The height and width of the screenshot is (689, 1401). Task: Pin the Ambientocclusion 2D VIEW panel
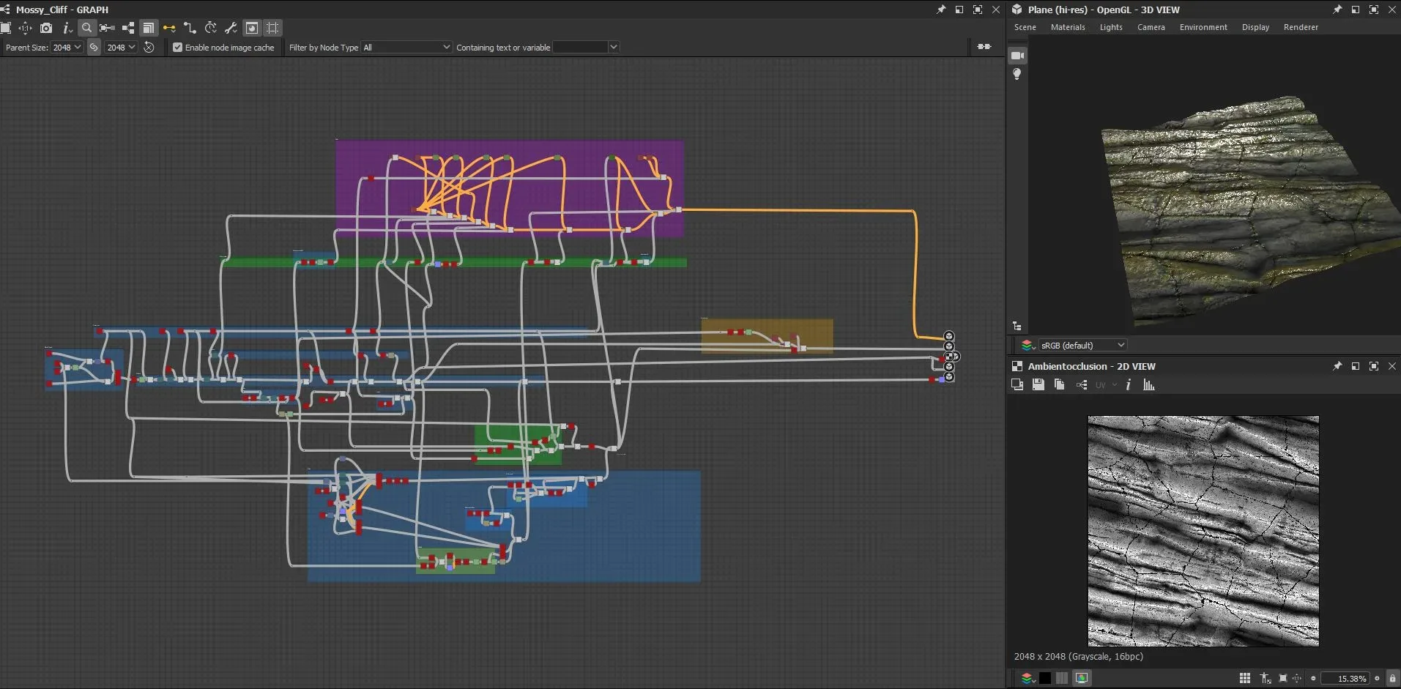pyautogui.click(x=1338, y=366)
